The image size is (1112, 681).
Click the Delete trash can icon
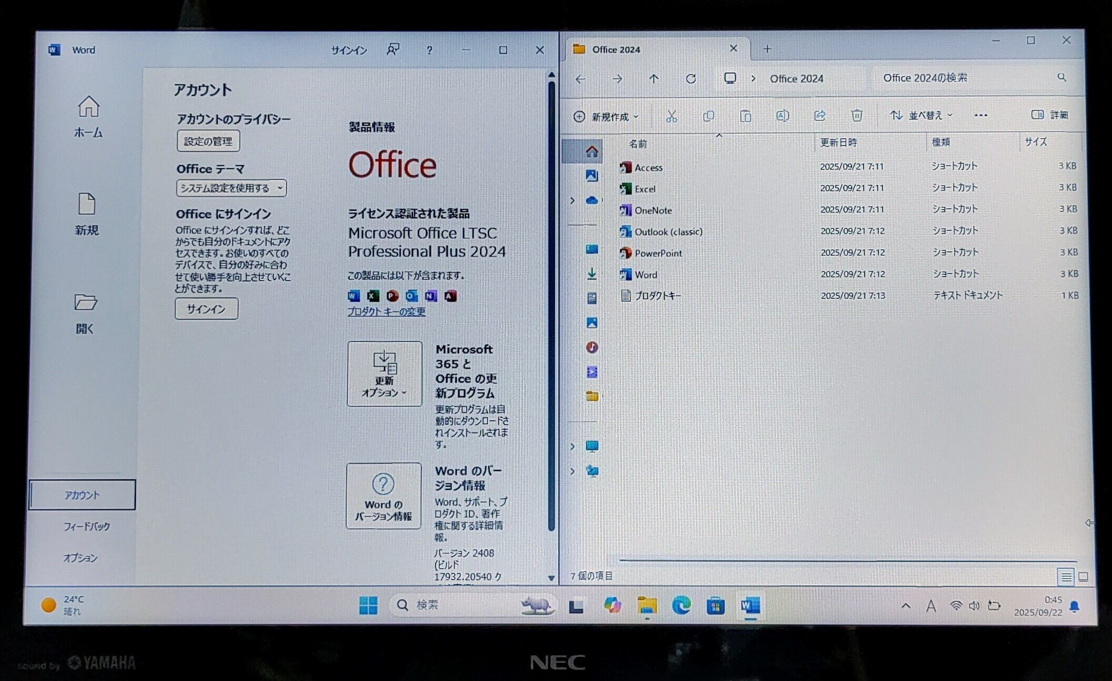point(857,115)
